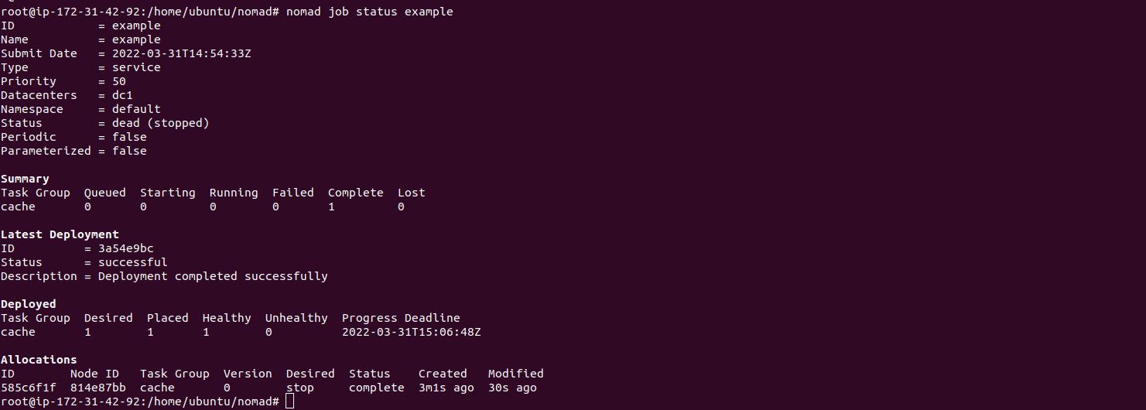Image resolution: width=1146 pixels, height=410 pixels.
Task: Click the '30s ago' Modified value
Action: (x=512, y=388)
